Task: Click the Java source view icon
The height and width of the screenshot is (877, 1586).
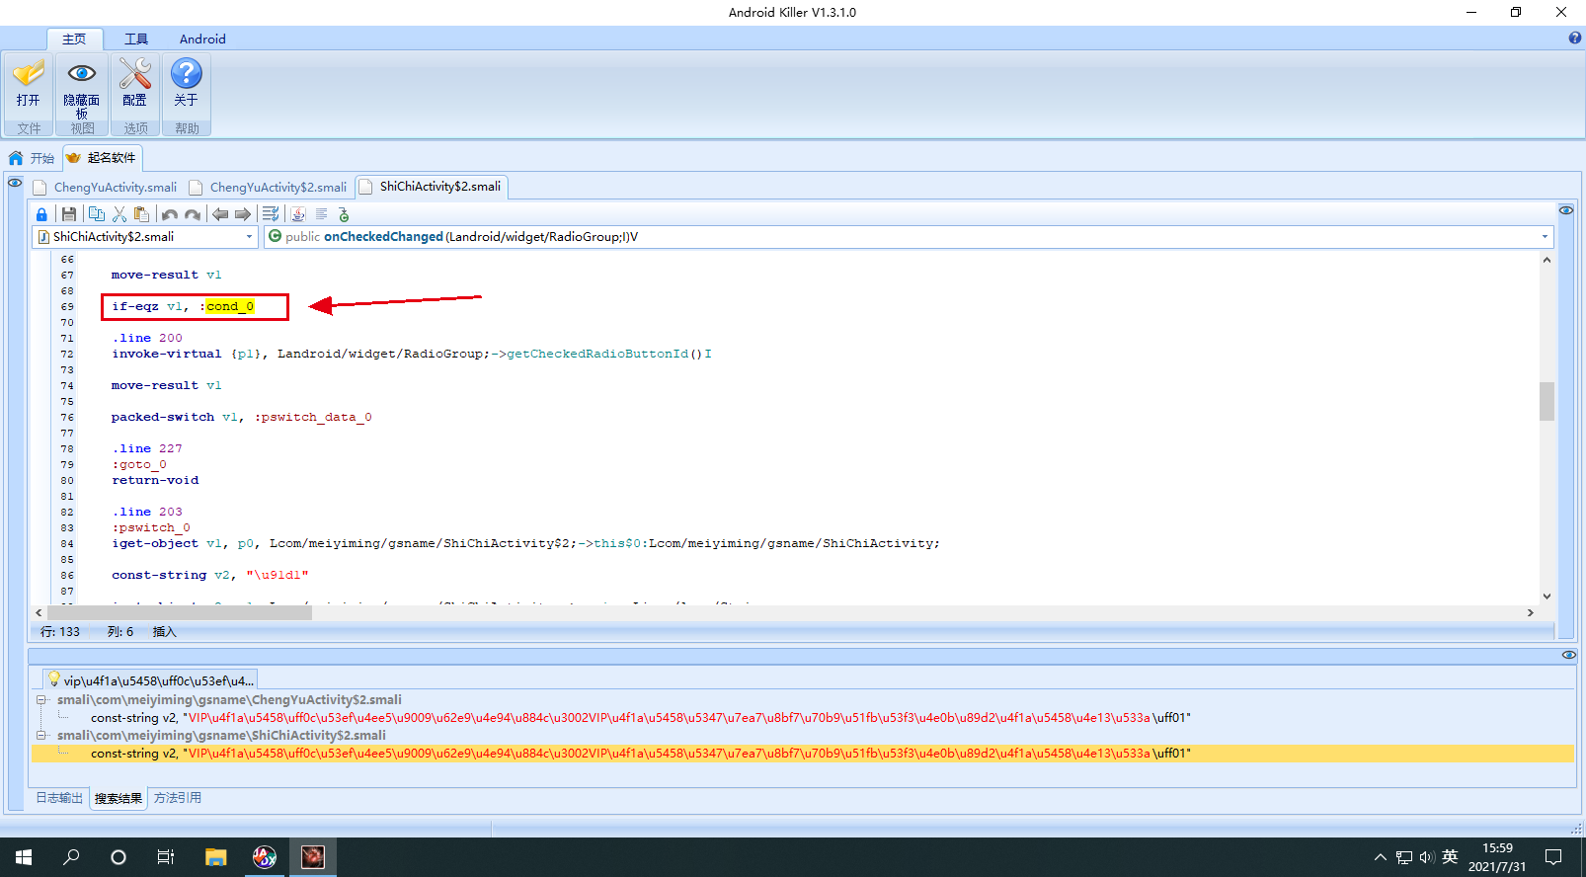Action: pyautogui.click(x=298, y=214)
